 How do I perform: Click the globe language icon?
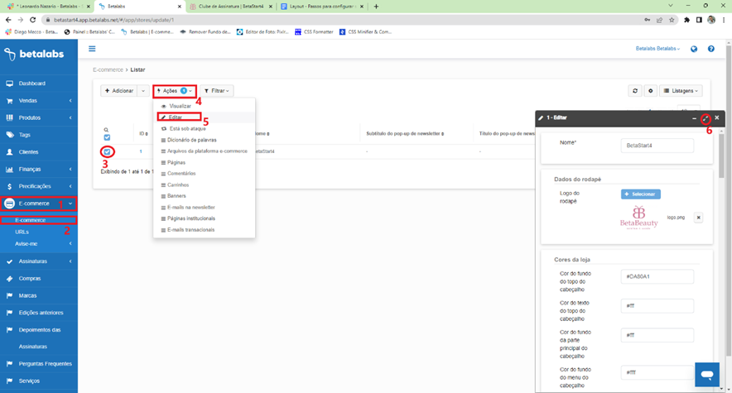tap(694, 50)
